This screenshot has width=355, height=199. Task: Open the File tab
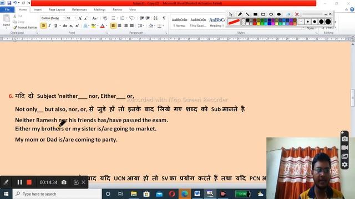[7, 10]
